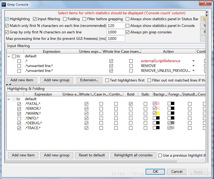Image resolution: width=214 pixels, height=179 pixels.
Task: Open the REMOVE action dropdown
Action: [194, 66]
